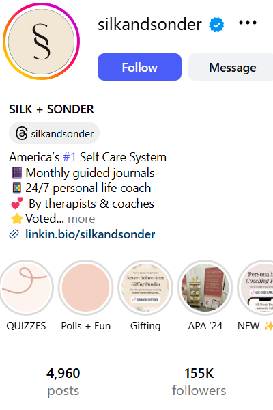Image resolution: width=273 pixels, height=410 pixels.
Task: Open the three-dot options menu
Action: click(248, 23)
